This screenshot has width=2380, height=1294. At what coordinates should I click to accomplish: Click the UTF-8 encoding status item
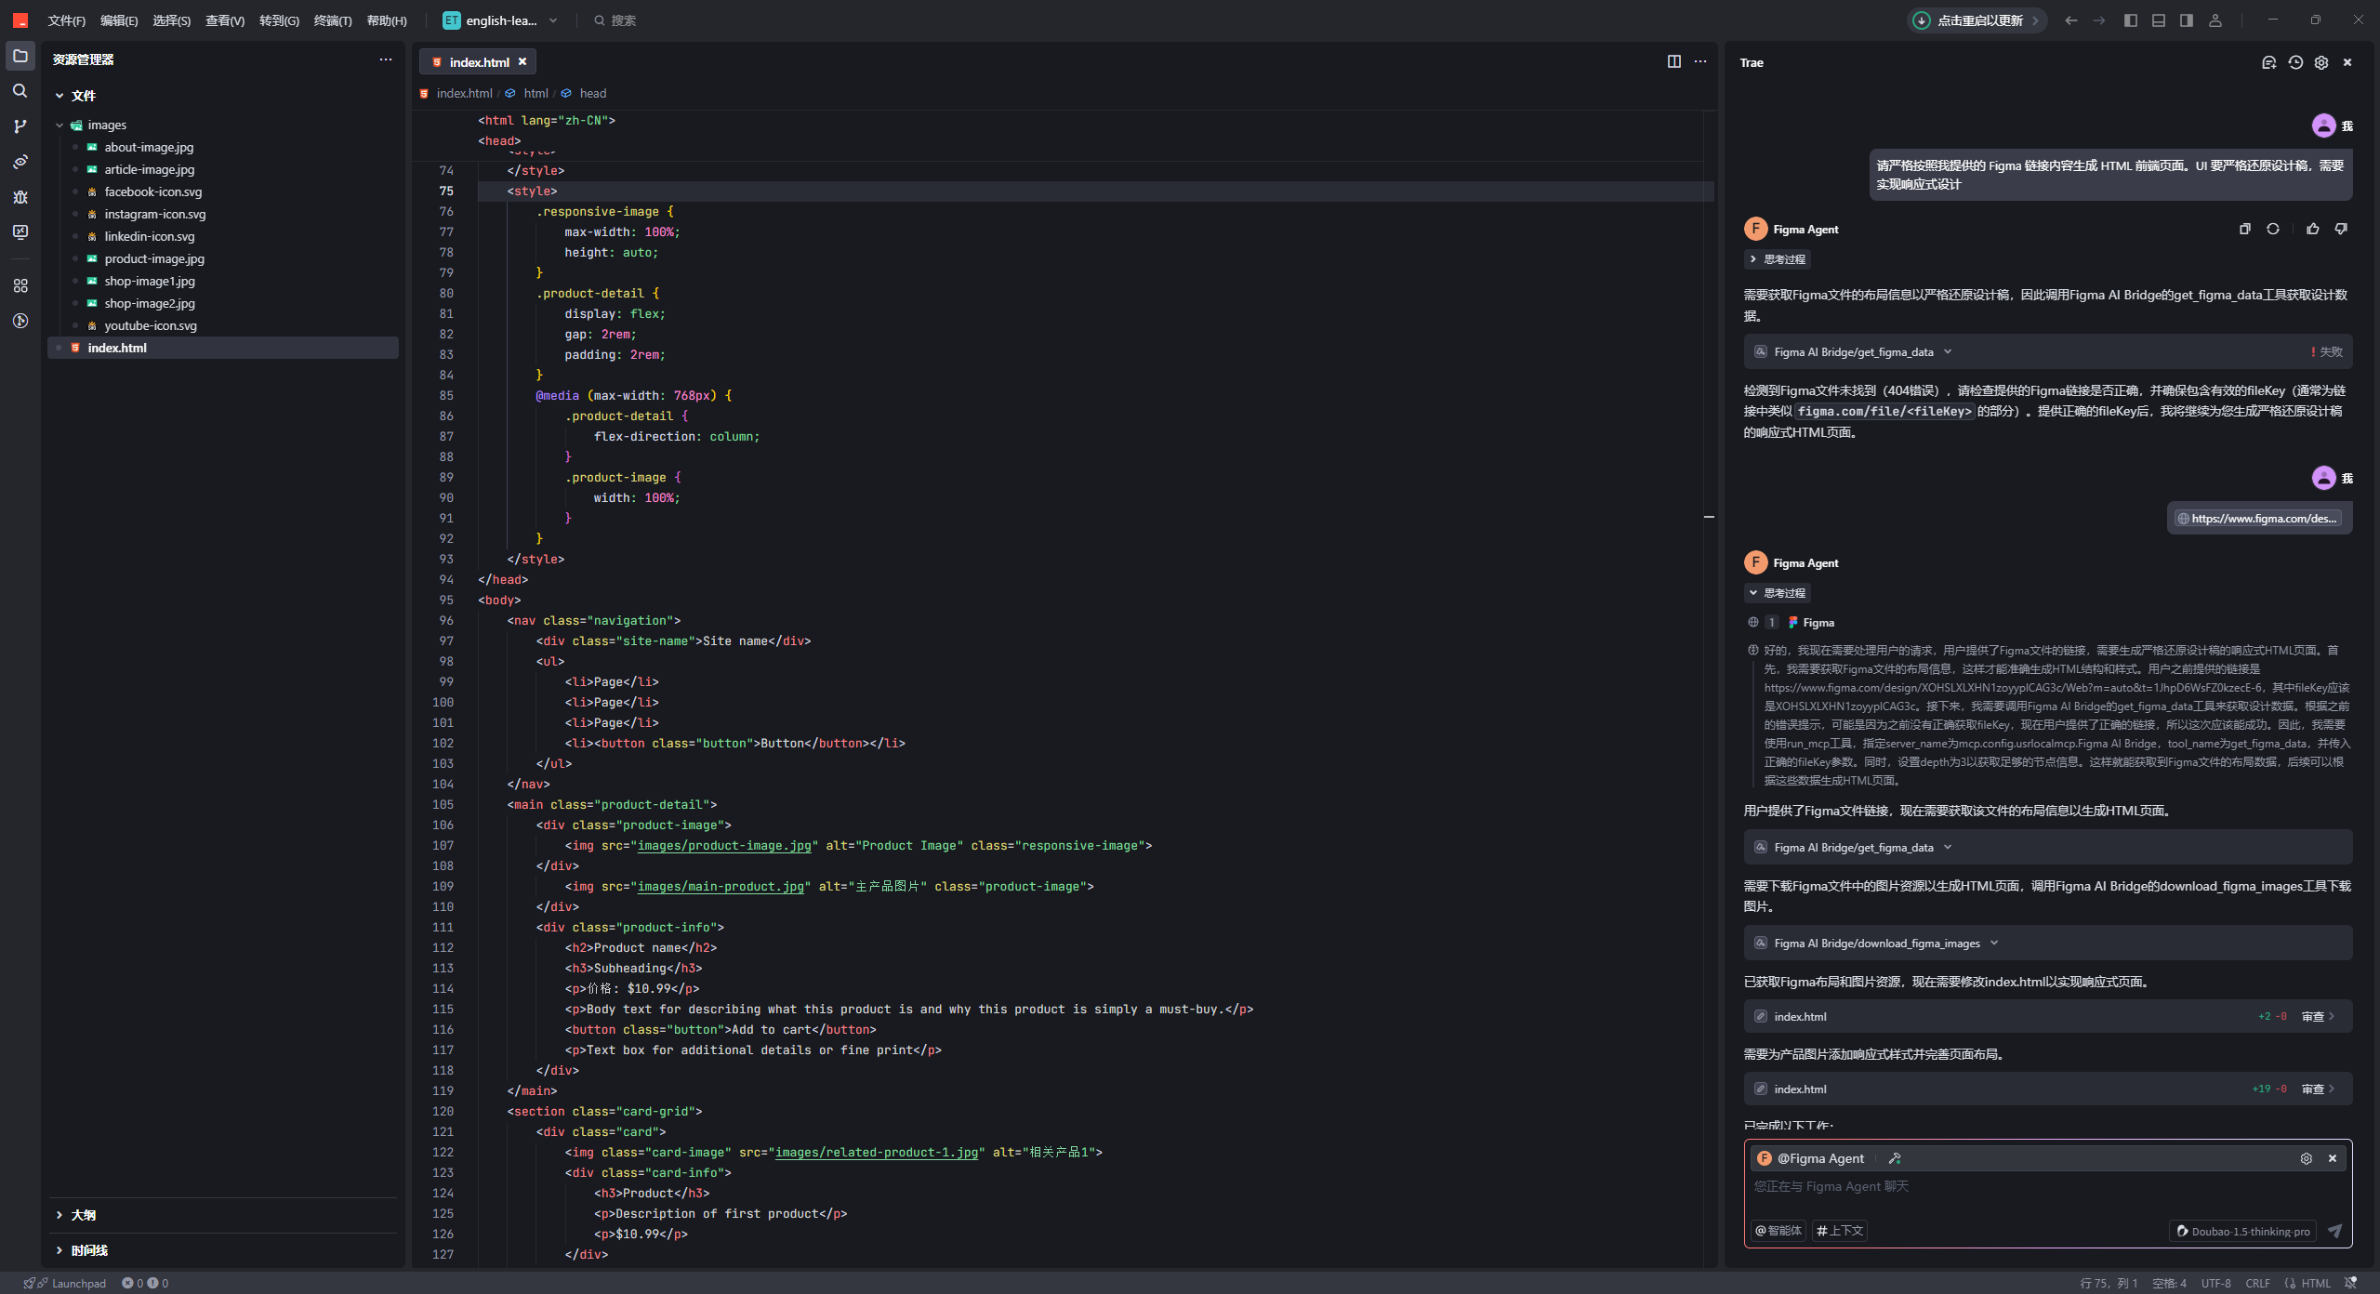pos(2216,1283)
